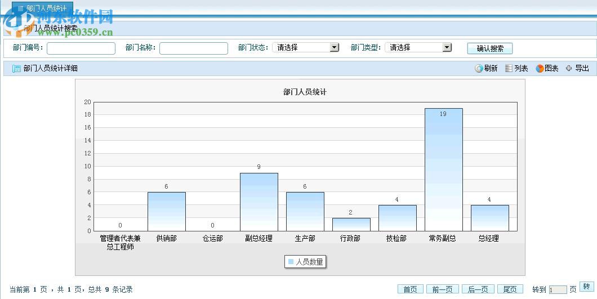Screen dimensions: 597x299
Task: Click the 生产部 bar in chart
Action: tap(305, 211)
